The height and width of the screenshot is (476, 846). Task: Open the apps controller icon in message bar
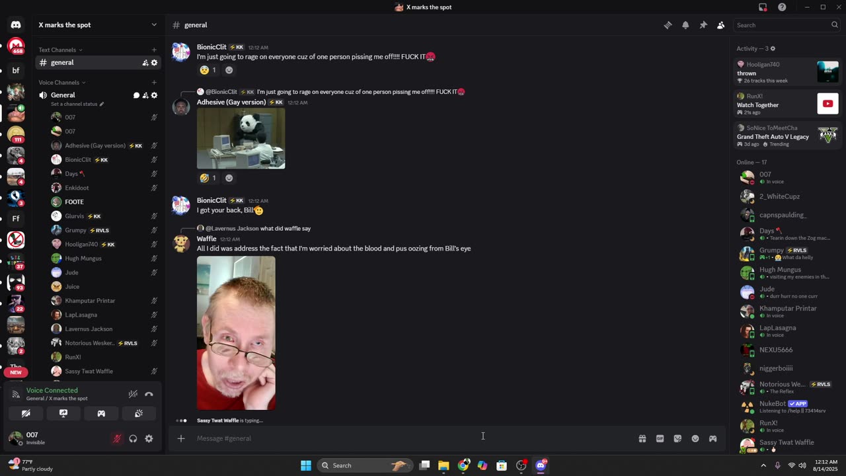[712, 438]
